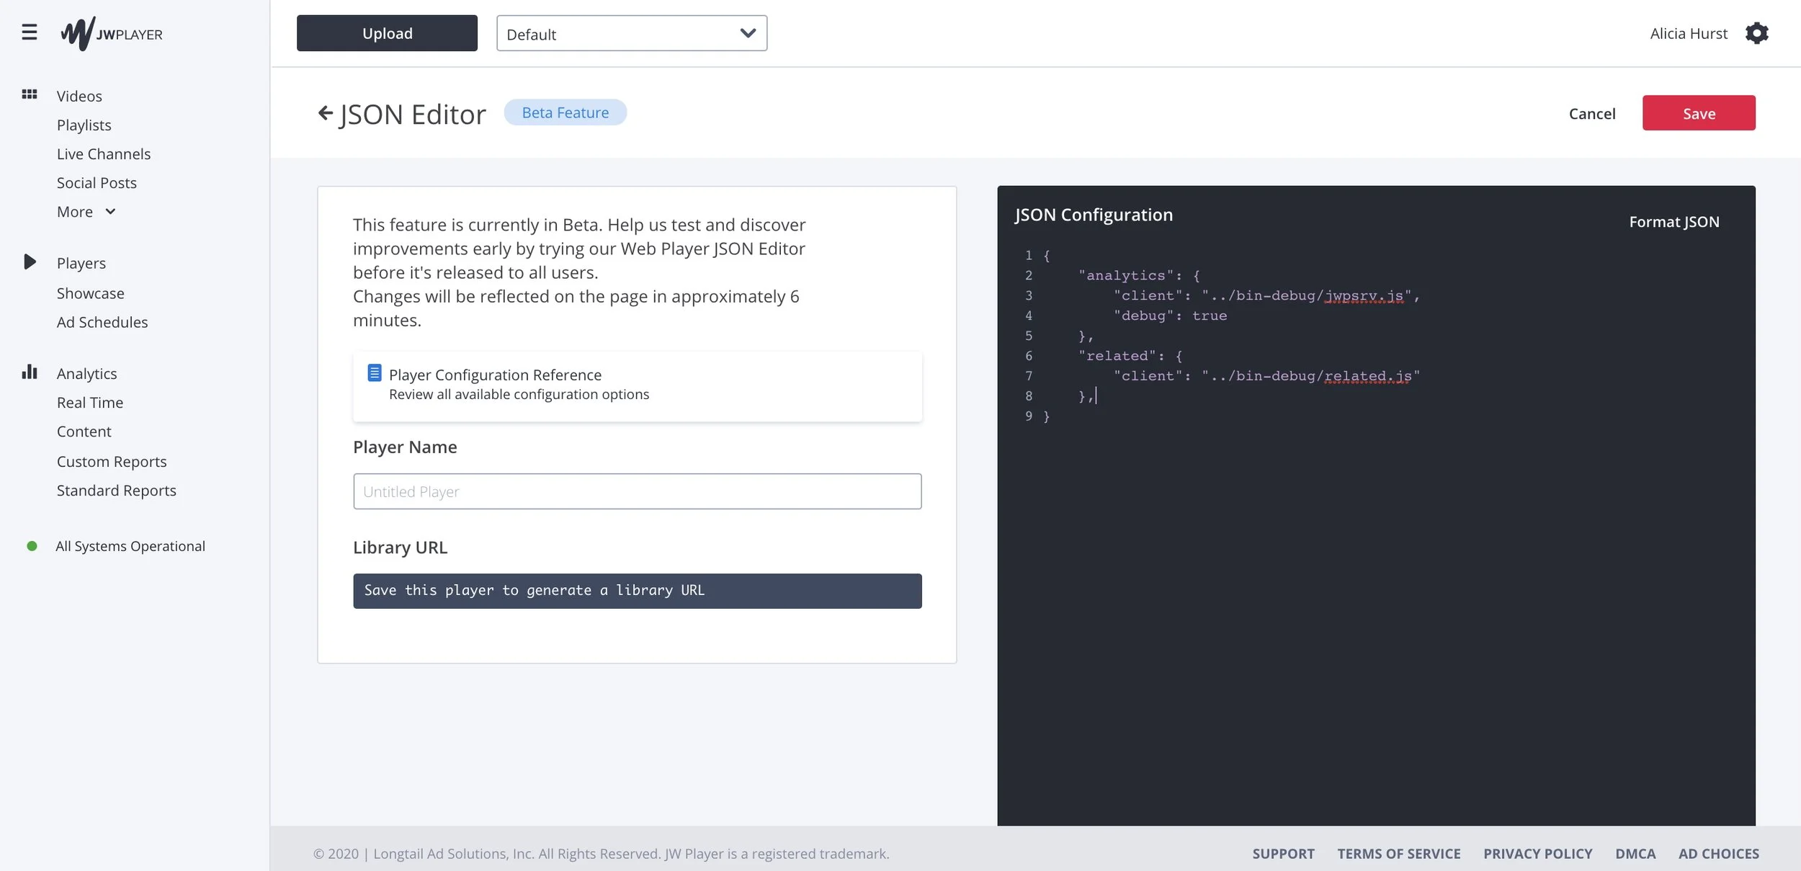Open the navigation hamburger menu
Image resolution: width=1801 pixels, height=871 pixels.
(x=30, y=32)
